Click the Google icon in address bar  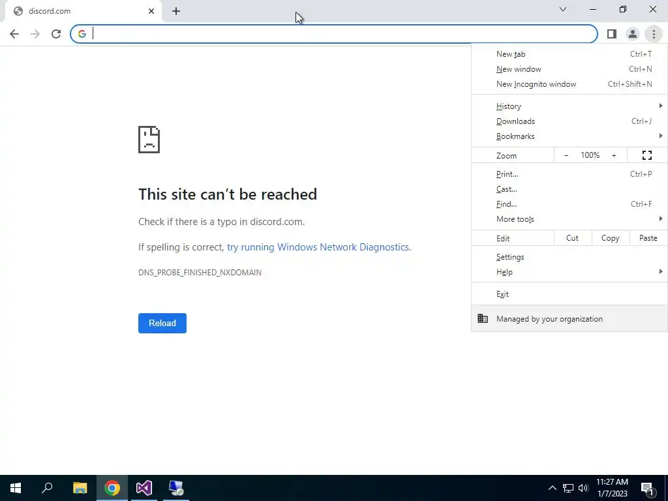(x=82, y=34)
